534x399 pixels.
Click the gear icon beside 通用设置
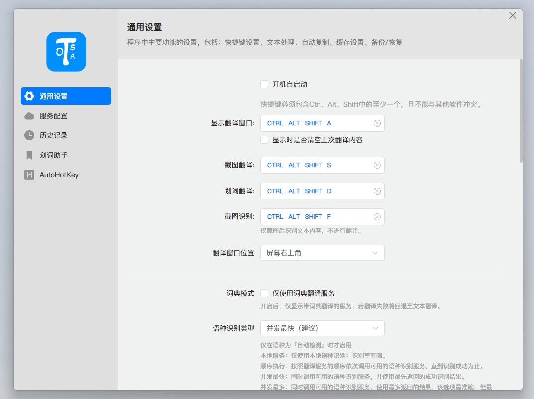point(29,96)
